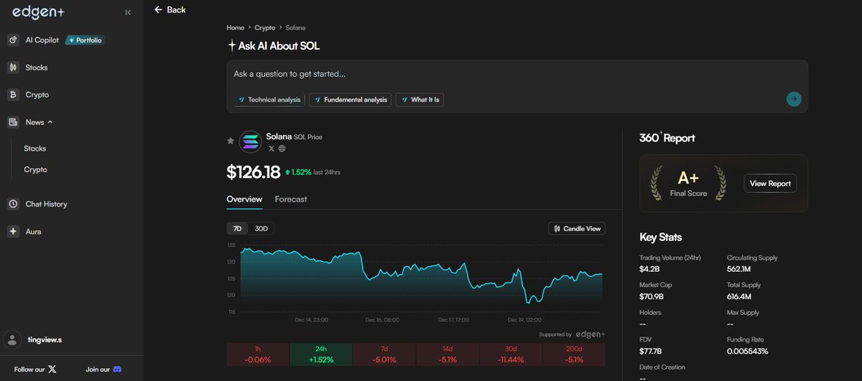Image resolution: width=862 pixels, height=381 pixels.
Task: Click Market Cap $70.9B stat
Action: click(x=657, y=291)
